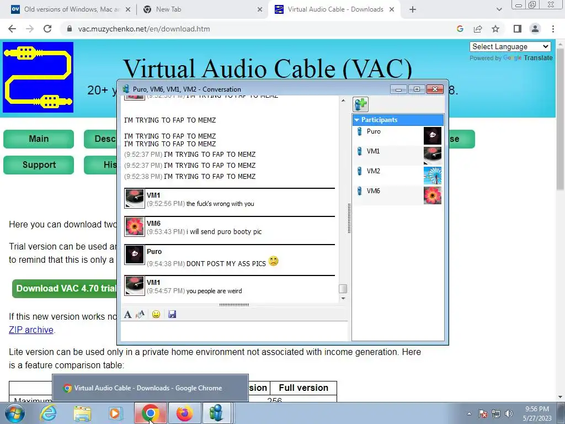Click the conversation scrollbar up arrow
Screen dimensions: 565x424
coord(343,100)
